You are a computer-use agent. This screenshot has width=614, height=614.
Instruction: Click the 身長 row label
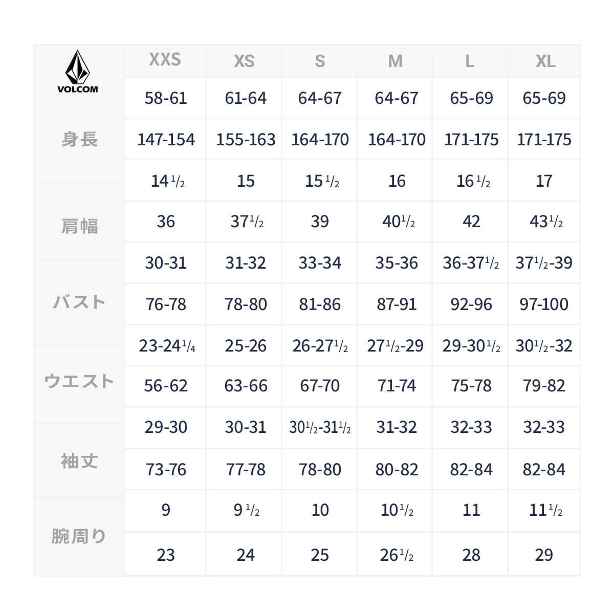79,139
